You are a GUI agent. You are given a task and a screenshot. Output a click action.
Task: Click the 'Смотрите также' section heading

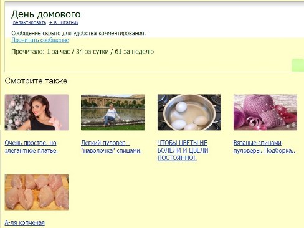[x=36, y=81]
